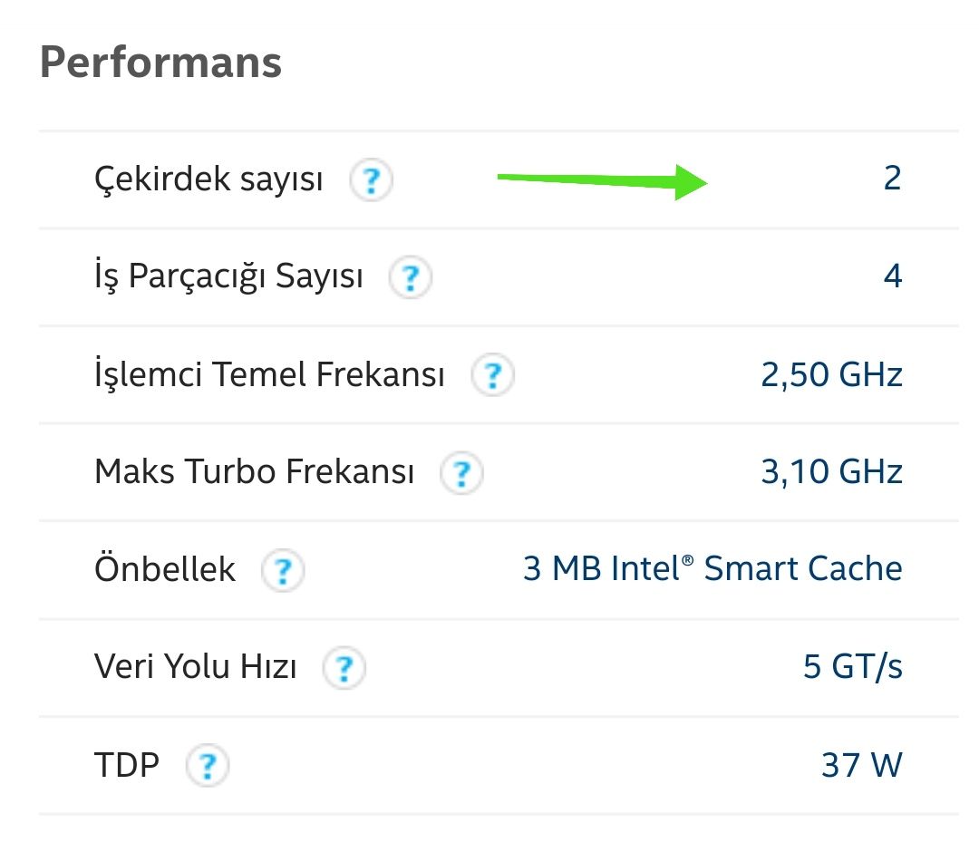
Task: Click the core count value 2
Action: tap(892, 179)
